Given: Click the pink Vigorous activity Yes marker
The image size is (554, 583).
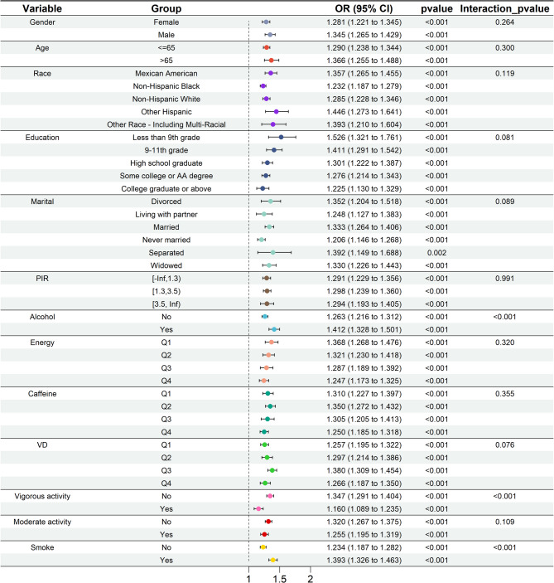Looking at the screenshot, I should 258,508.
